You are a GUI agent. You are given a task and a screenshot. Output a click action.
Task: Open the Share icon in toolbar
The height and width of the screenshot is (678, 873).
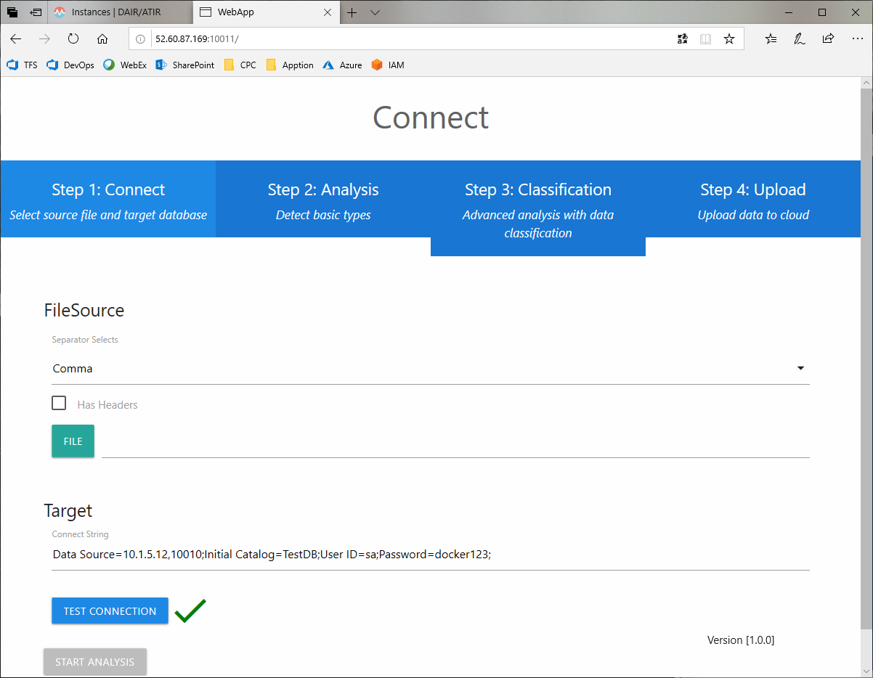[x=828, y=39]
